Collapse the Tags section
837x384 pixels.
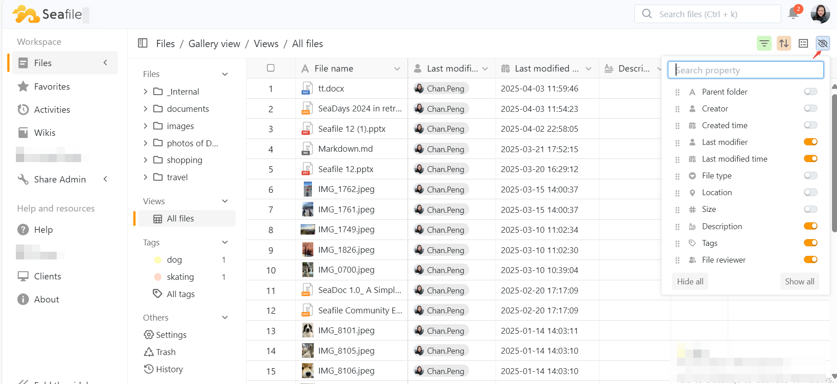coord(225,242)
